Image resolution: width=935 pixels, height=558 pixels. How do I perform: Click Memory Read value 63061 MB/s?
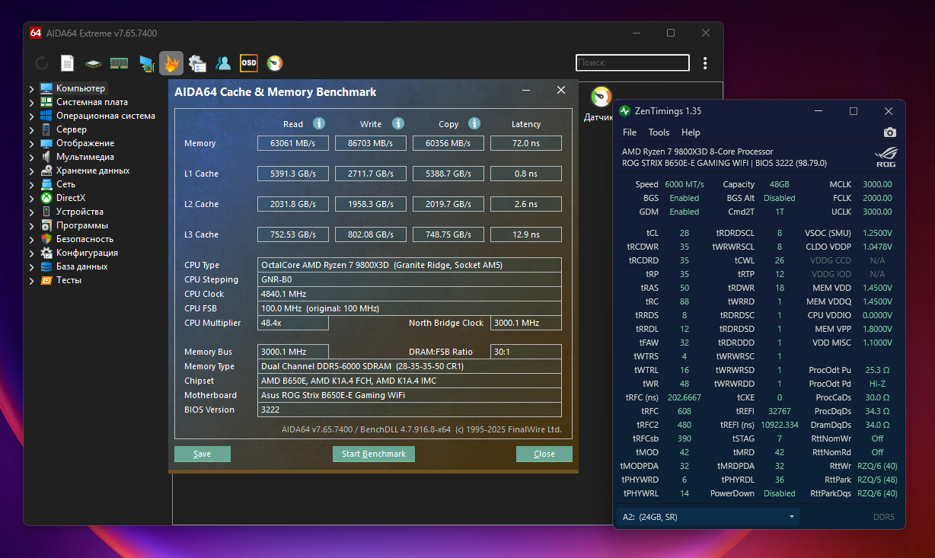[x=293, y=143]
